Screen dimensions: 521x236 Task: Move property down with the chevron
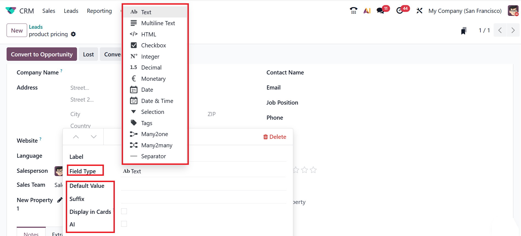pyautogui.click(x=94, y=137)
